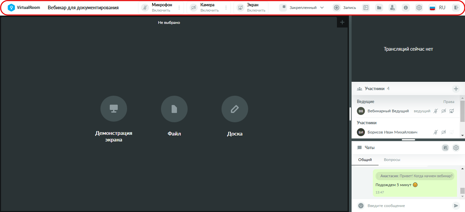Toggle the Микрофон on
Screen dimensions: 465x212
145,8
